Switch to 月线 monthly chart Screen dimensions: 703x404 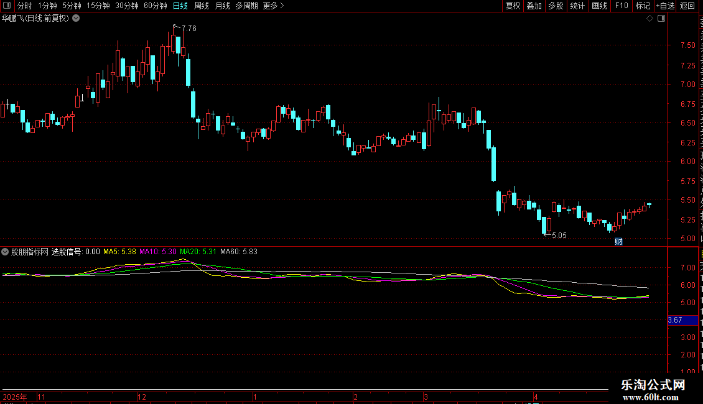click(x=222, y=6)
